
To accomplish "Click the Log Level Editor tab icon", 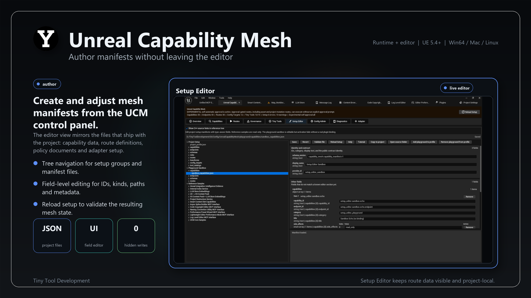I will pyautogui.click(x=389, y=103).
